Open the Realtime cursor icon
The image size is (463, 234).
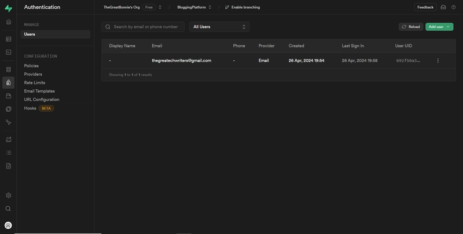pyautogui.click(x=9, y=122)
